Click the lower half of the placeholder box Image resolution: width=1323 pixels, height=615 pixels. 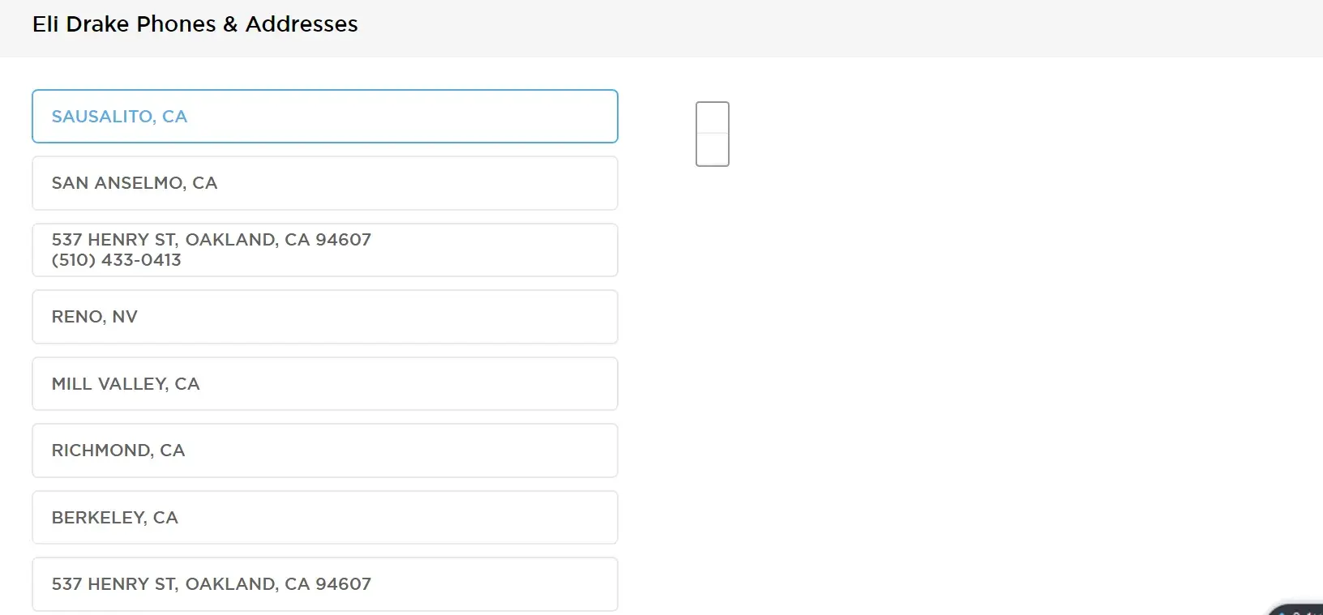click(x=713, y=150)
